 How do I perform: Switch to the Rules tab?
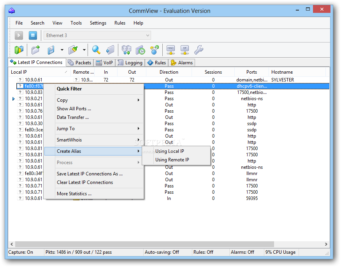click(156, 63)
